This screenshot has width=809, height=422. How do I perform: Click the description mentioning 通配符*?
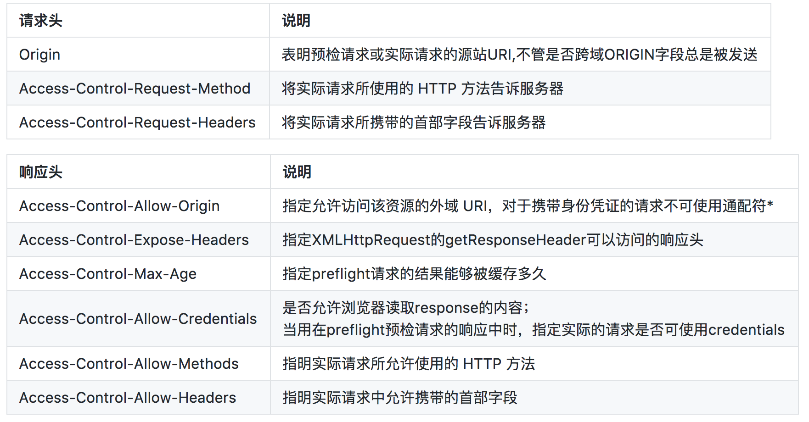528,206
